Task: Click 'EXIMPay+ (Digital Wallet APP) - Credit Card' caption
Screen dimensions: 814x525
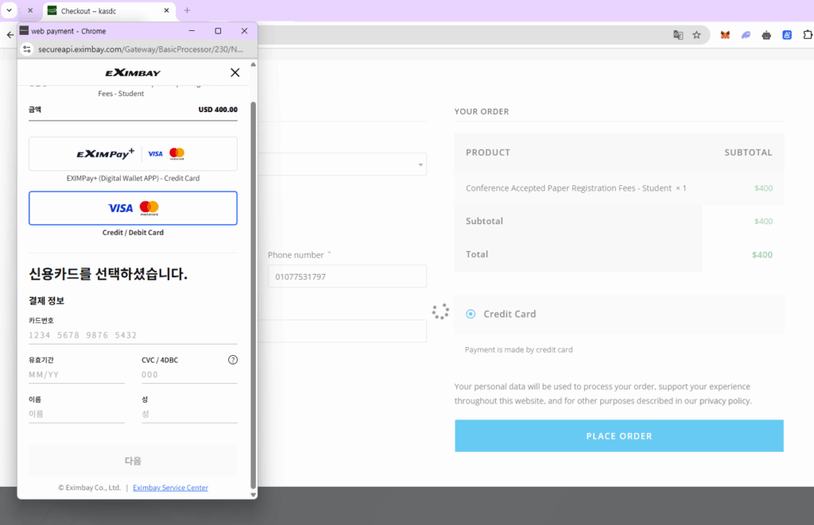Action: 133,179
